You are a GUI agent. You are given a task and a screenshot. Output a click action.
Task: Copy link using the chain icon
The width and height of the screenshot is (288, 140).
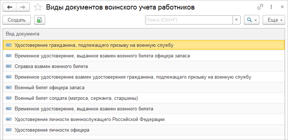pos(260,7)
